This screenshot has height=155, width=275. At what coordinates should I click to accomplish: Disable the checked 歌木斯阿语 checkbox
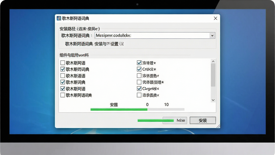(63, 89)
